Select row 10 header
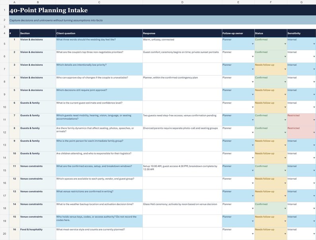This screenshot has width=316, height=240. tap(4, 107)
